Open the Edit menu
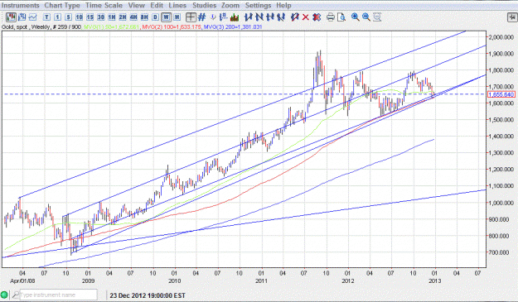 click(x=157, y=5)
